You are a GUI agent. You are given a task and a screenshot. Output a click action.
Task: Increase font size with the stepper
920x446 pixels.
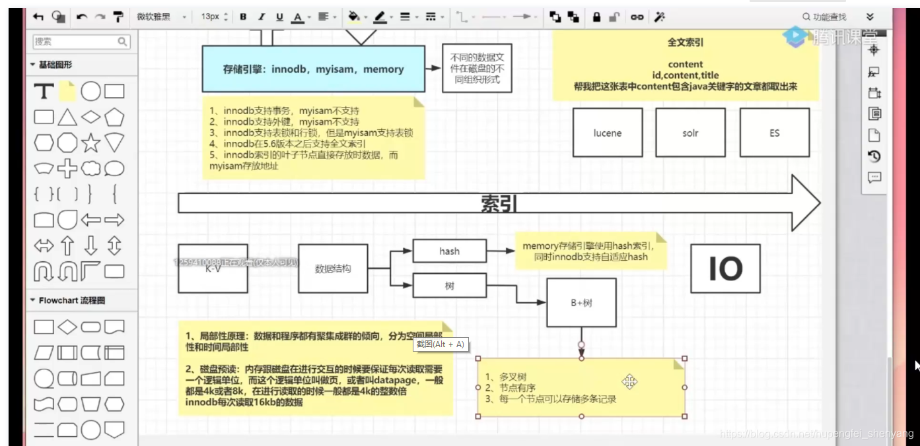pyautogui.click(x=227, y=13)
